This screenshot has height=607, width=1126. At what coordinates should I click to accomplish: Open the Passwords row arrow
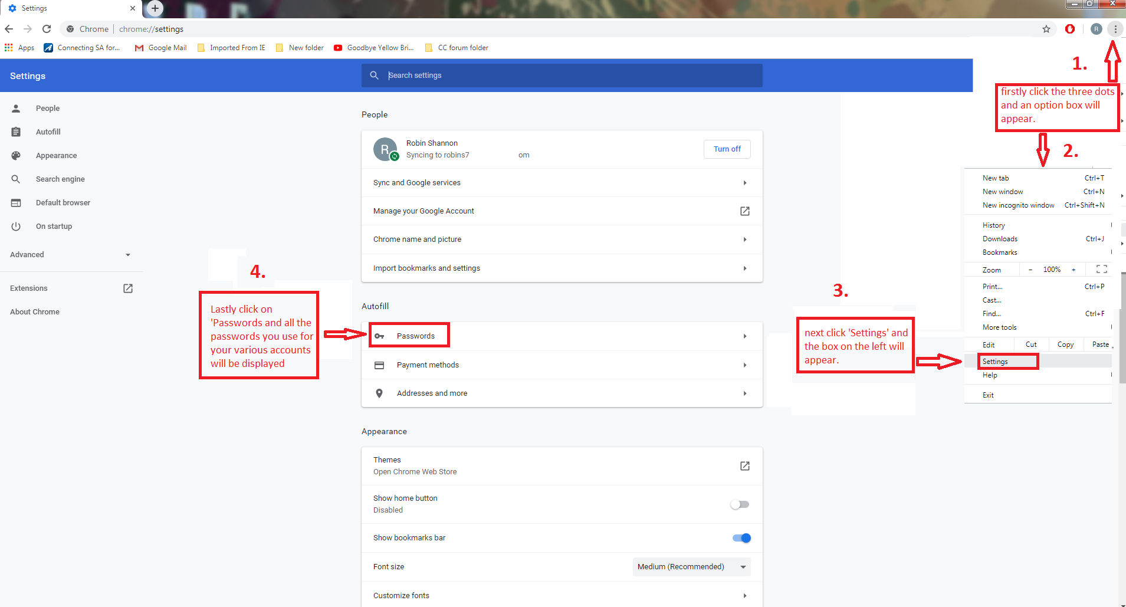click(744, 336)
